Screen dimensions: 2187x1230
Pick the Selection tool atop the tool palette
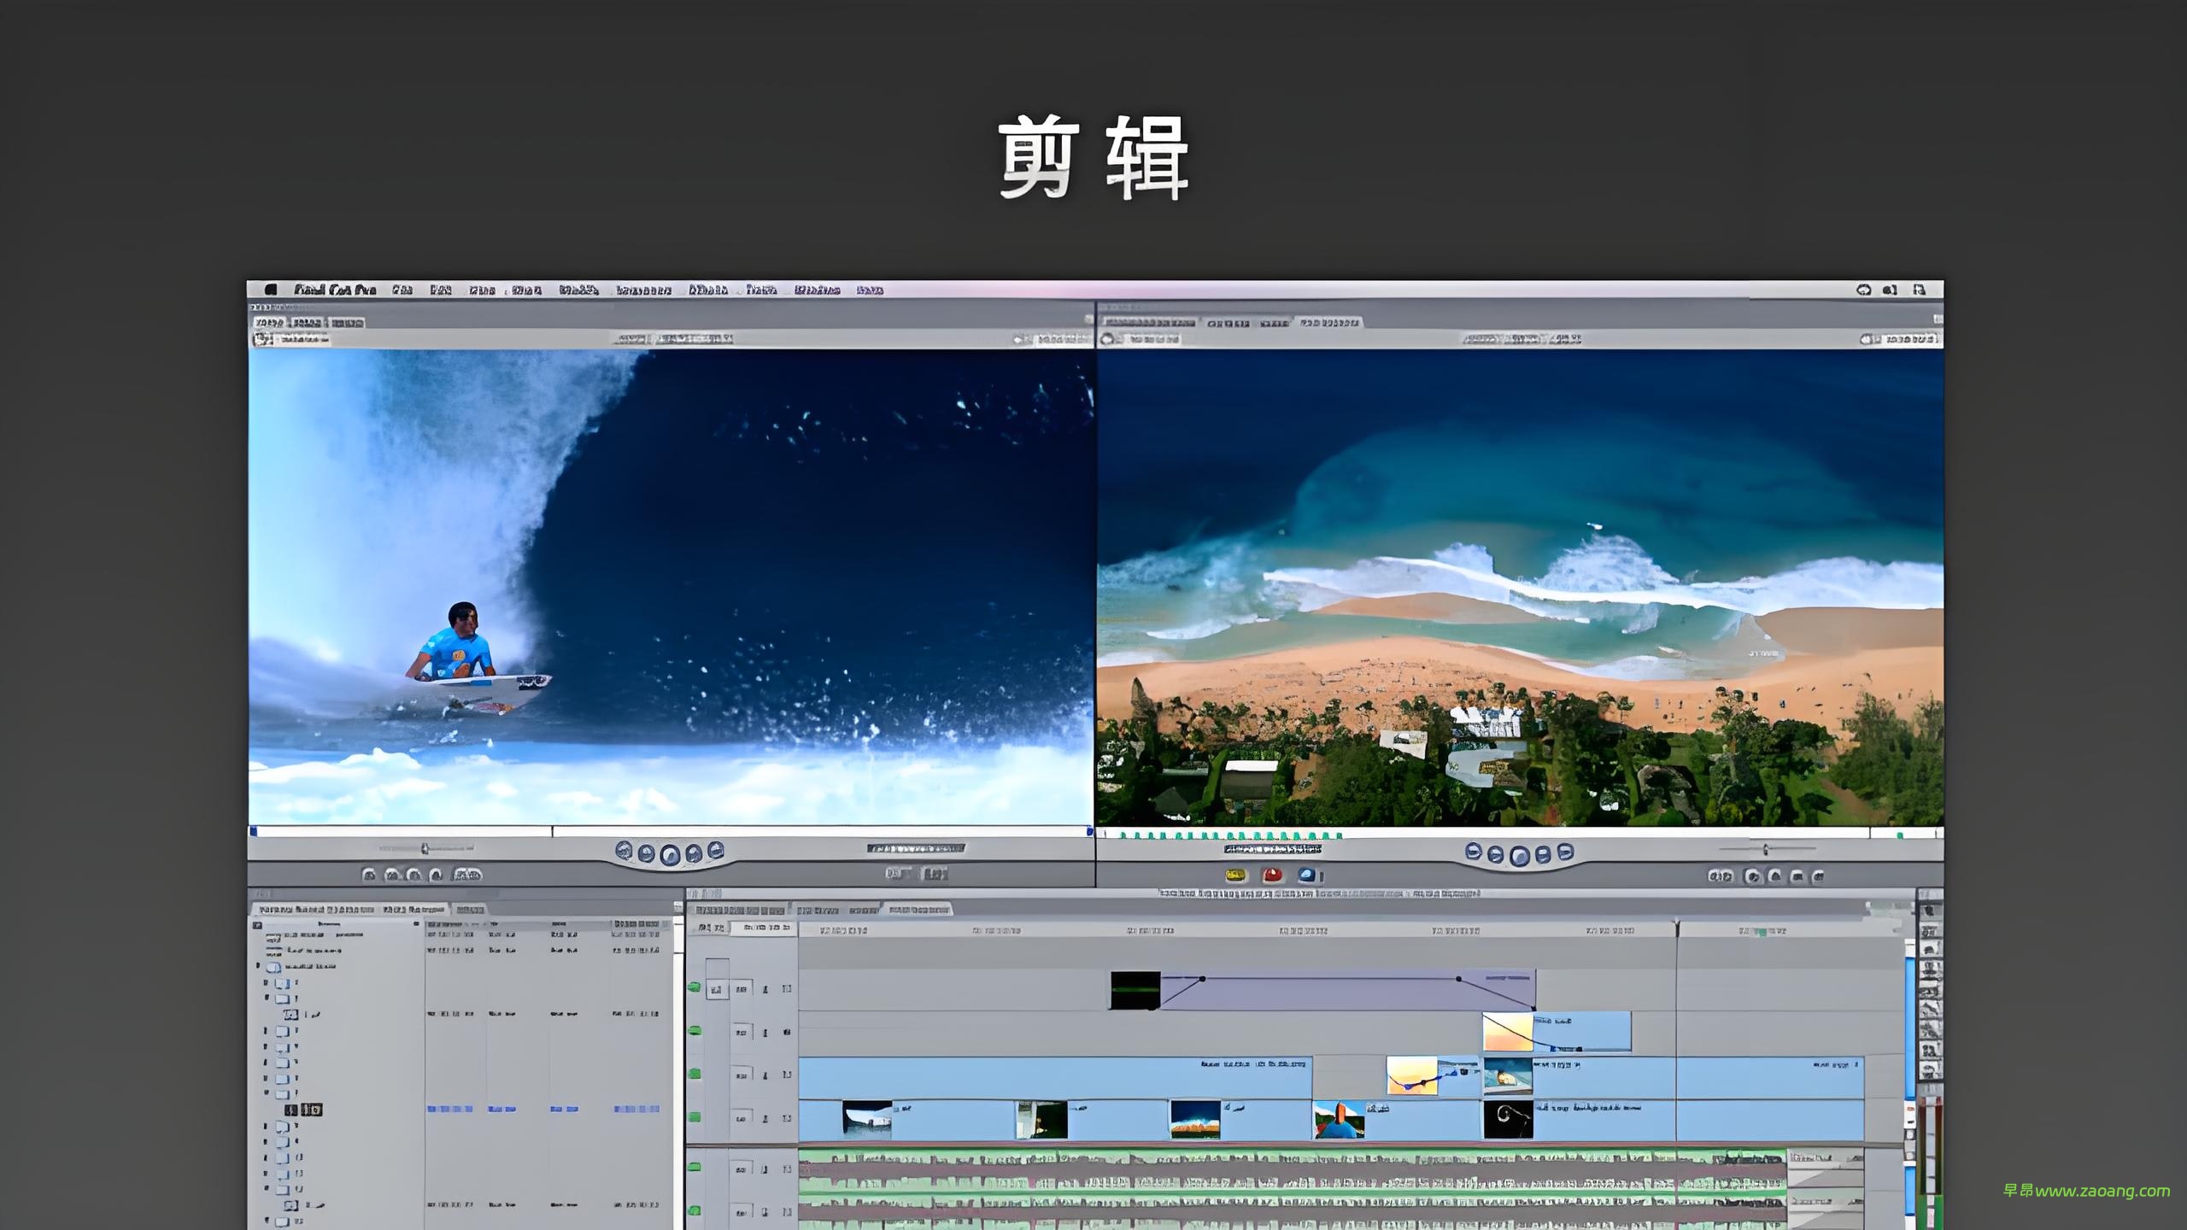coord(1929,912)
